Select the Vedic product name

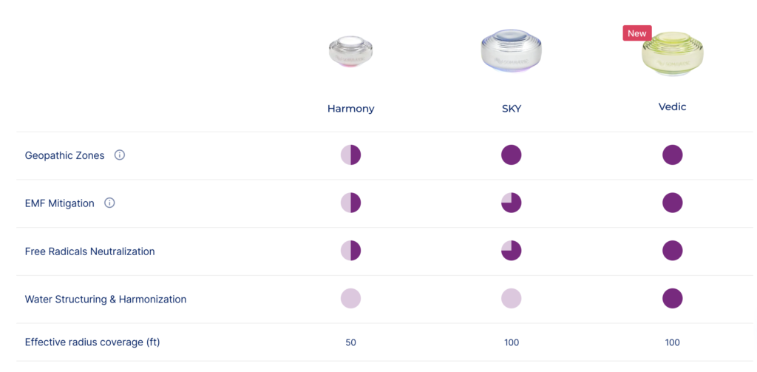[x=673, y=106]
